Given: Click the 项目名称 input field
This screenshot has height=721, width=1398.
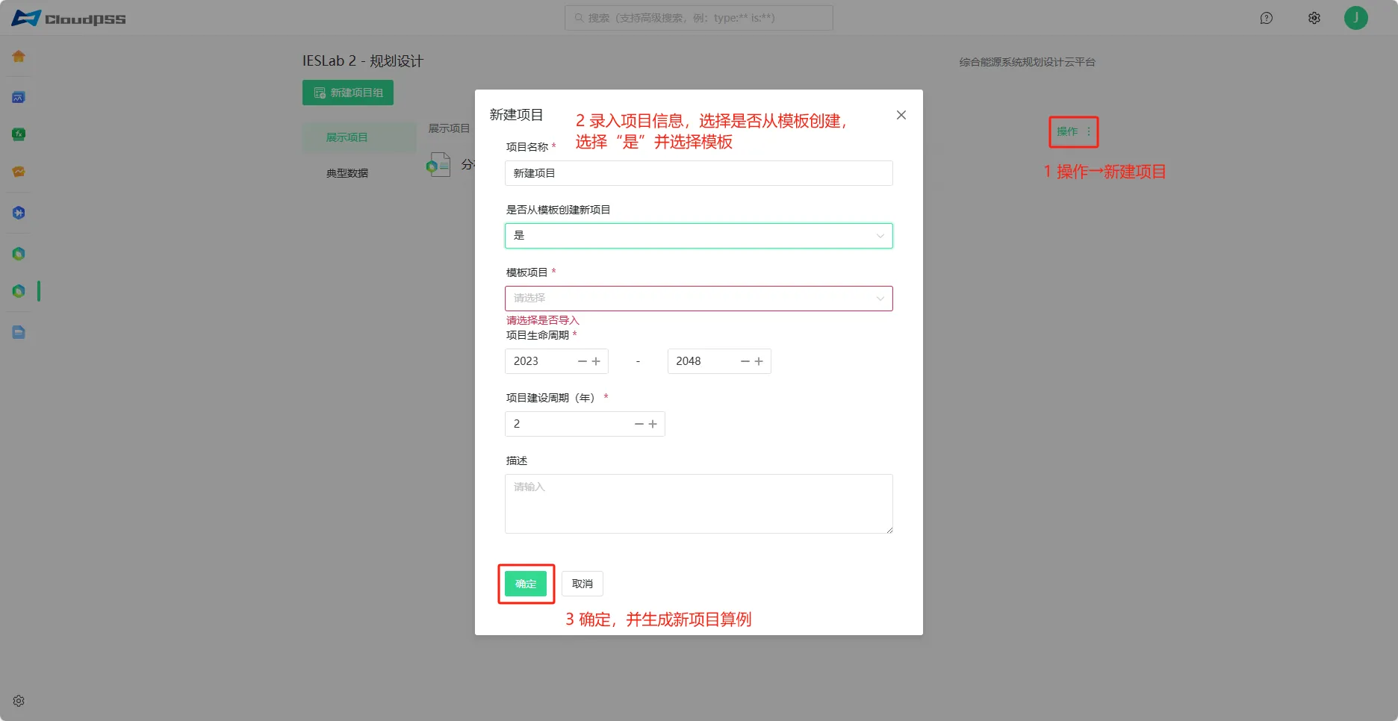Looking at the screenshot, I should 699,173.
